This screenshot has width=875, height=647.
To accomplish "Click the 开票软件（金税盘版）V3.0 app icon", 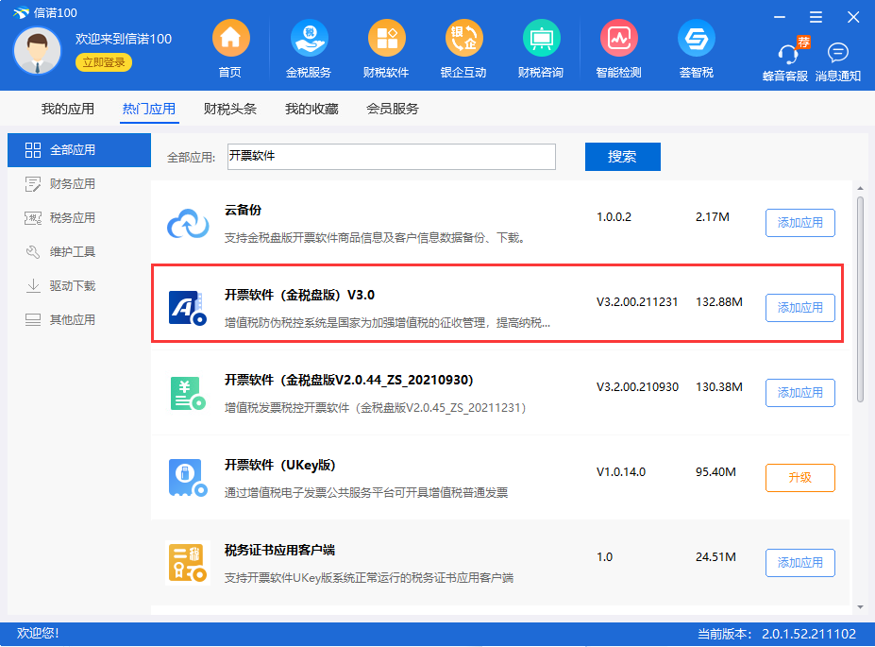I will [188, 308].
